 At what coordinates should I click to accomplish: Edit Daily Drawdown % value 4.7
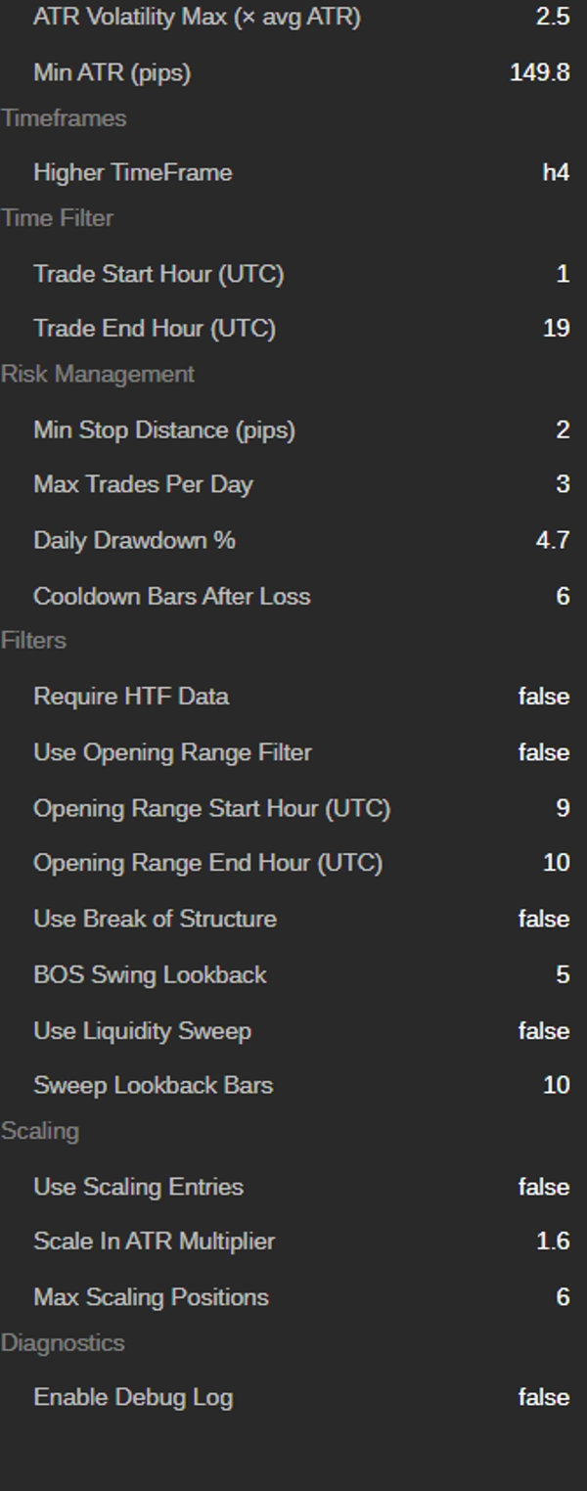[x=553, y=540]
